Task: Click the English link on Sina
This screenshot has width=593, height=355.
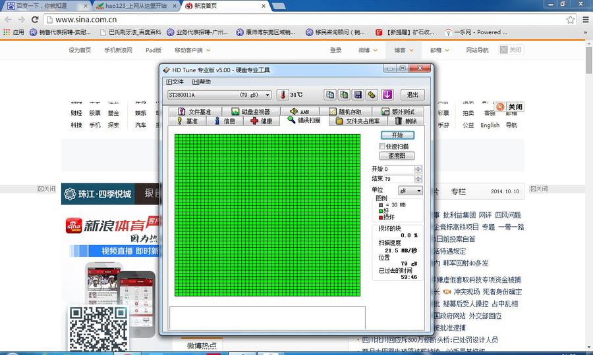Action: pos(490,125)
